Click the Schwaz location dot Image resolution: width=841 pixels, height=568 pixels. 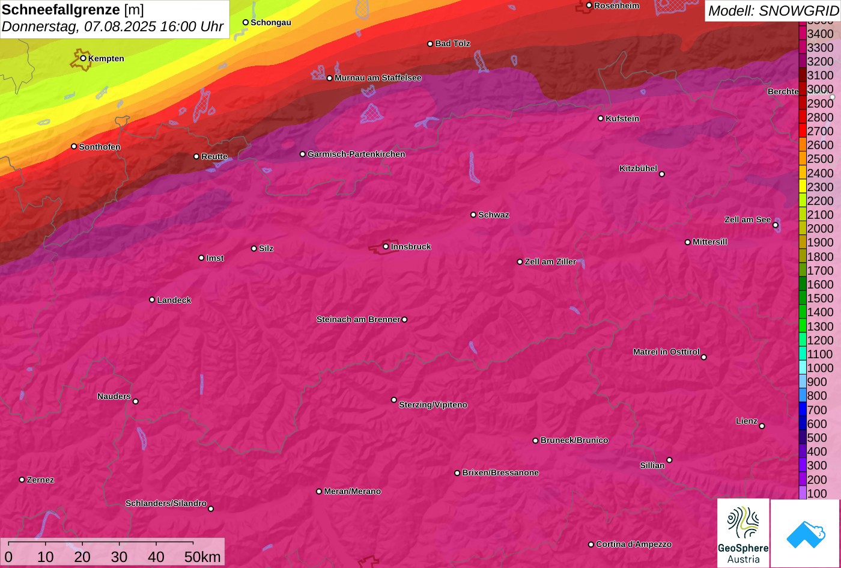(473, 215)
